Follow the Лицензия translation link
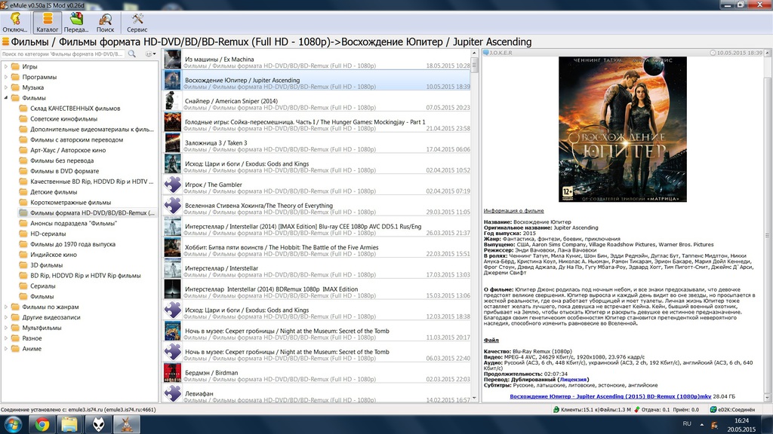Viewport: 773px width, 434px height. tap(574, 380)
